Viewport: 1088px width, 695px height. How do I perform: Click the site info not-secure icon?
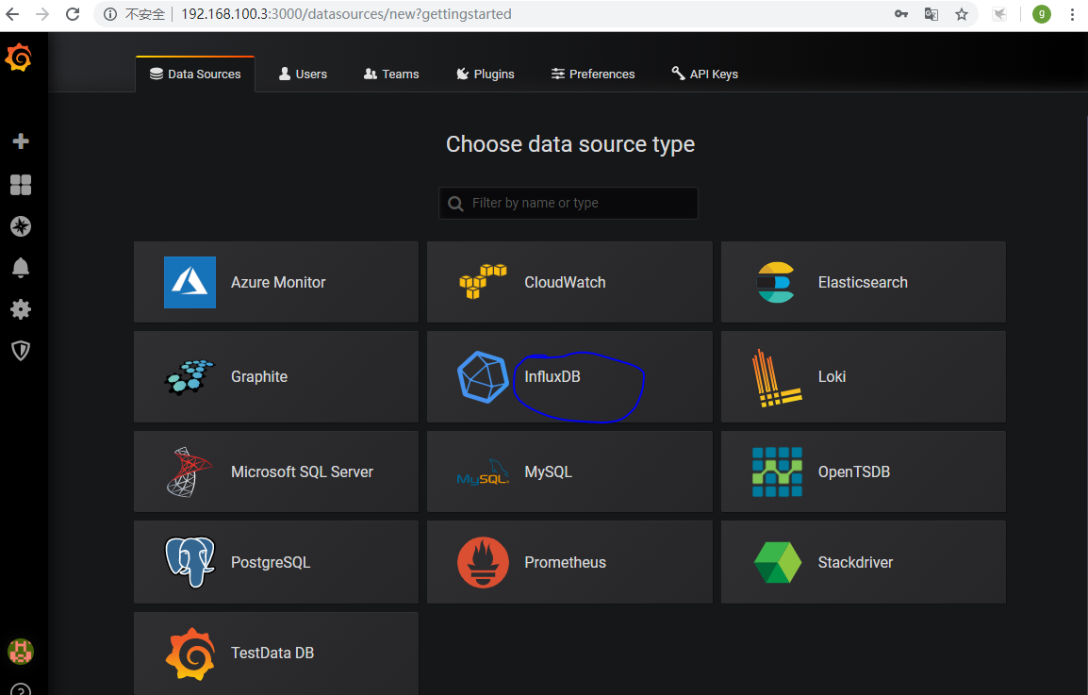coord(110,14)
